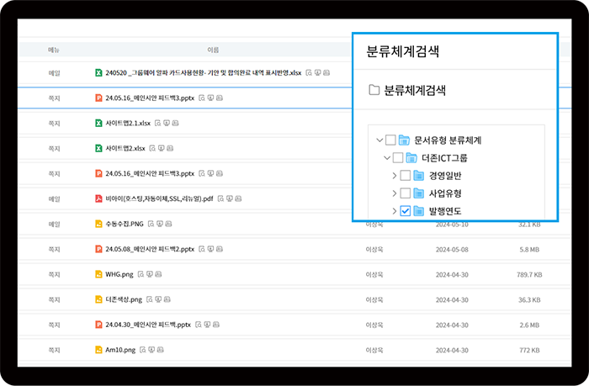The height and width of the screenshot is (386, 589).
Task: Click folder icon beside 분류체계검색 section title
Action: [x=374, y=90]
